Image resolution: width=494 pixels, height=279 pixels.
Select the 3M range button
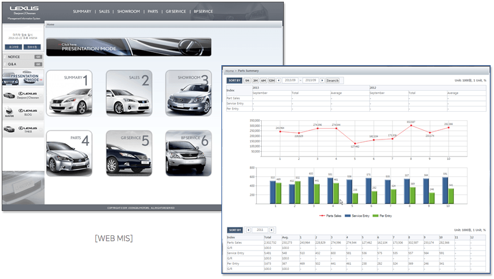[x=255, y=81]
